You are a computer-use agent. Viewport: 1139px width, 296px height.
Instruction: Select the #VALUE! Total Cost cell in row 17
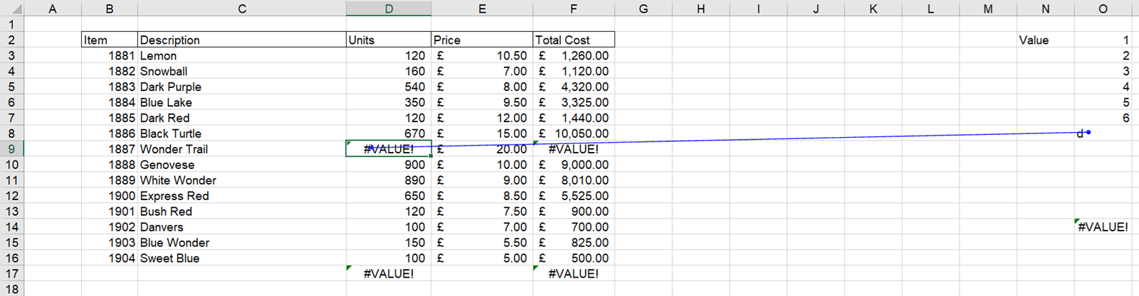pos(573,274)
